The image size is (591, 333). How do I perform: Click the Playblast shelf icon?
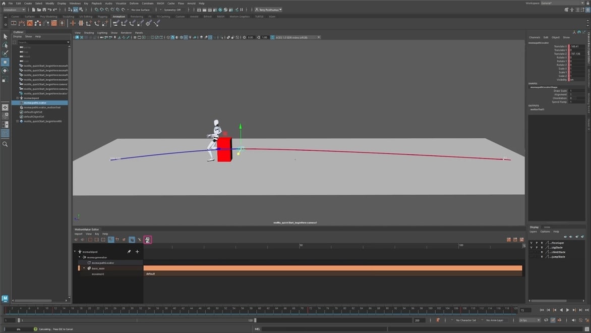tap(14, 23)
